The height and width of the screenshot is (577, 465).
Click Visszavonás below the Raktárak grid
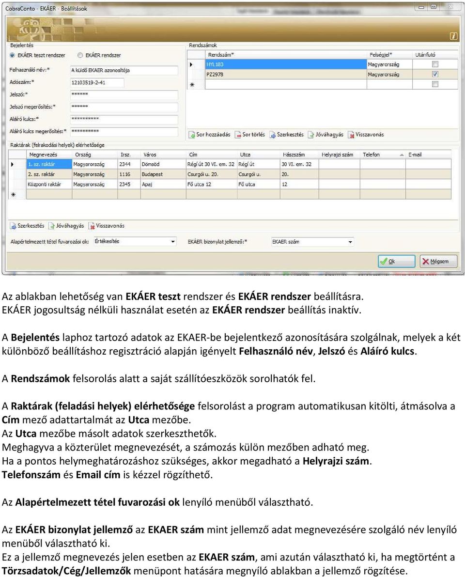tap(107, 226)
